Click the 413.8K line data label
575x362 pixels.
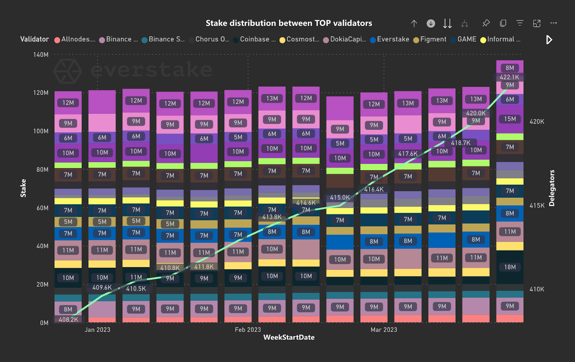click(272, 217)
